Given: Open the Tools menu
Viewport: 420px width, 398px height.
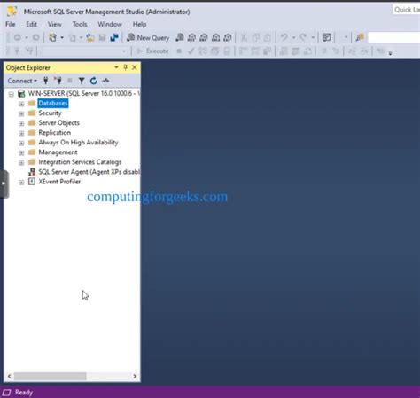Looking at the screenshot, I should coord(80,24).
